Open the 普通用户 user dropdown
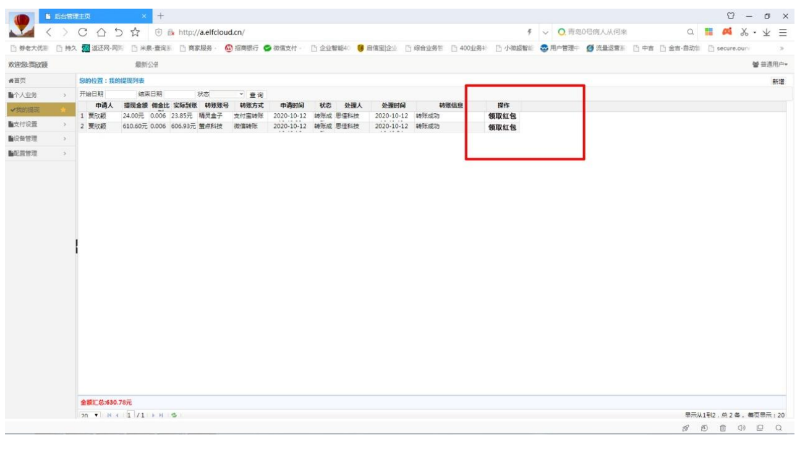This screenshot has height=452, width=805. (769, 64)
